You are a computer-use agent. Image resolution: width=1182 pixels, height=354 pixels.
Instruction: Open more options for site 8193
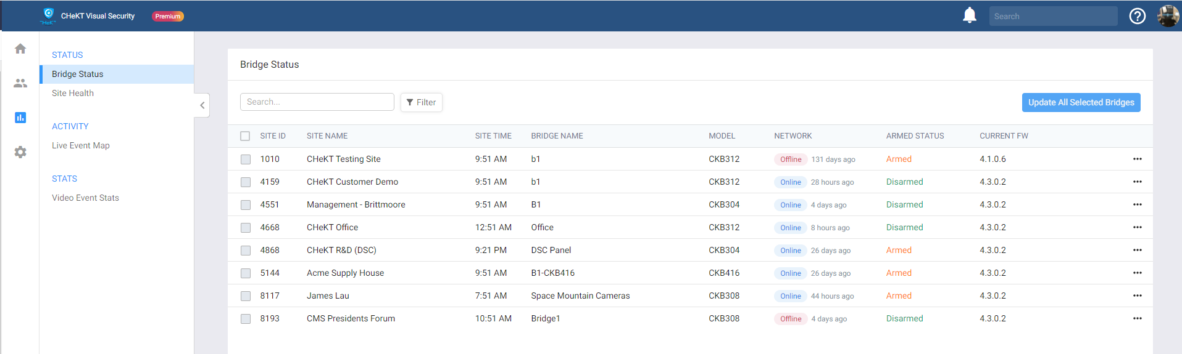(x=1137, y=318)
